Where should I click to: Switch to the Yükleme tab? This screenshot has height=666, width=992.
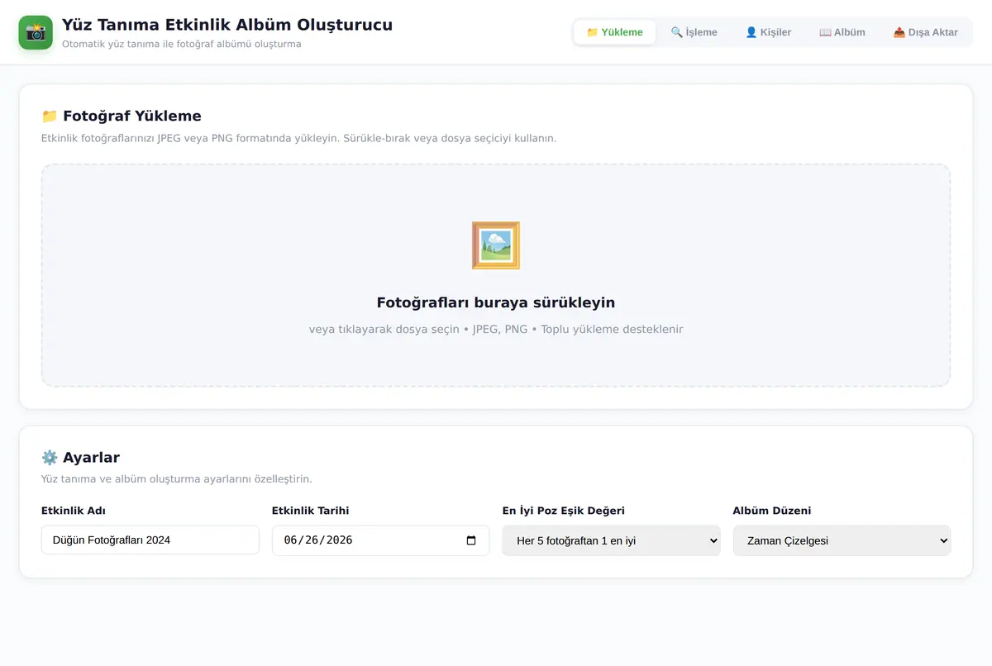614,32
